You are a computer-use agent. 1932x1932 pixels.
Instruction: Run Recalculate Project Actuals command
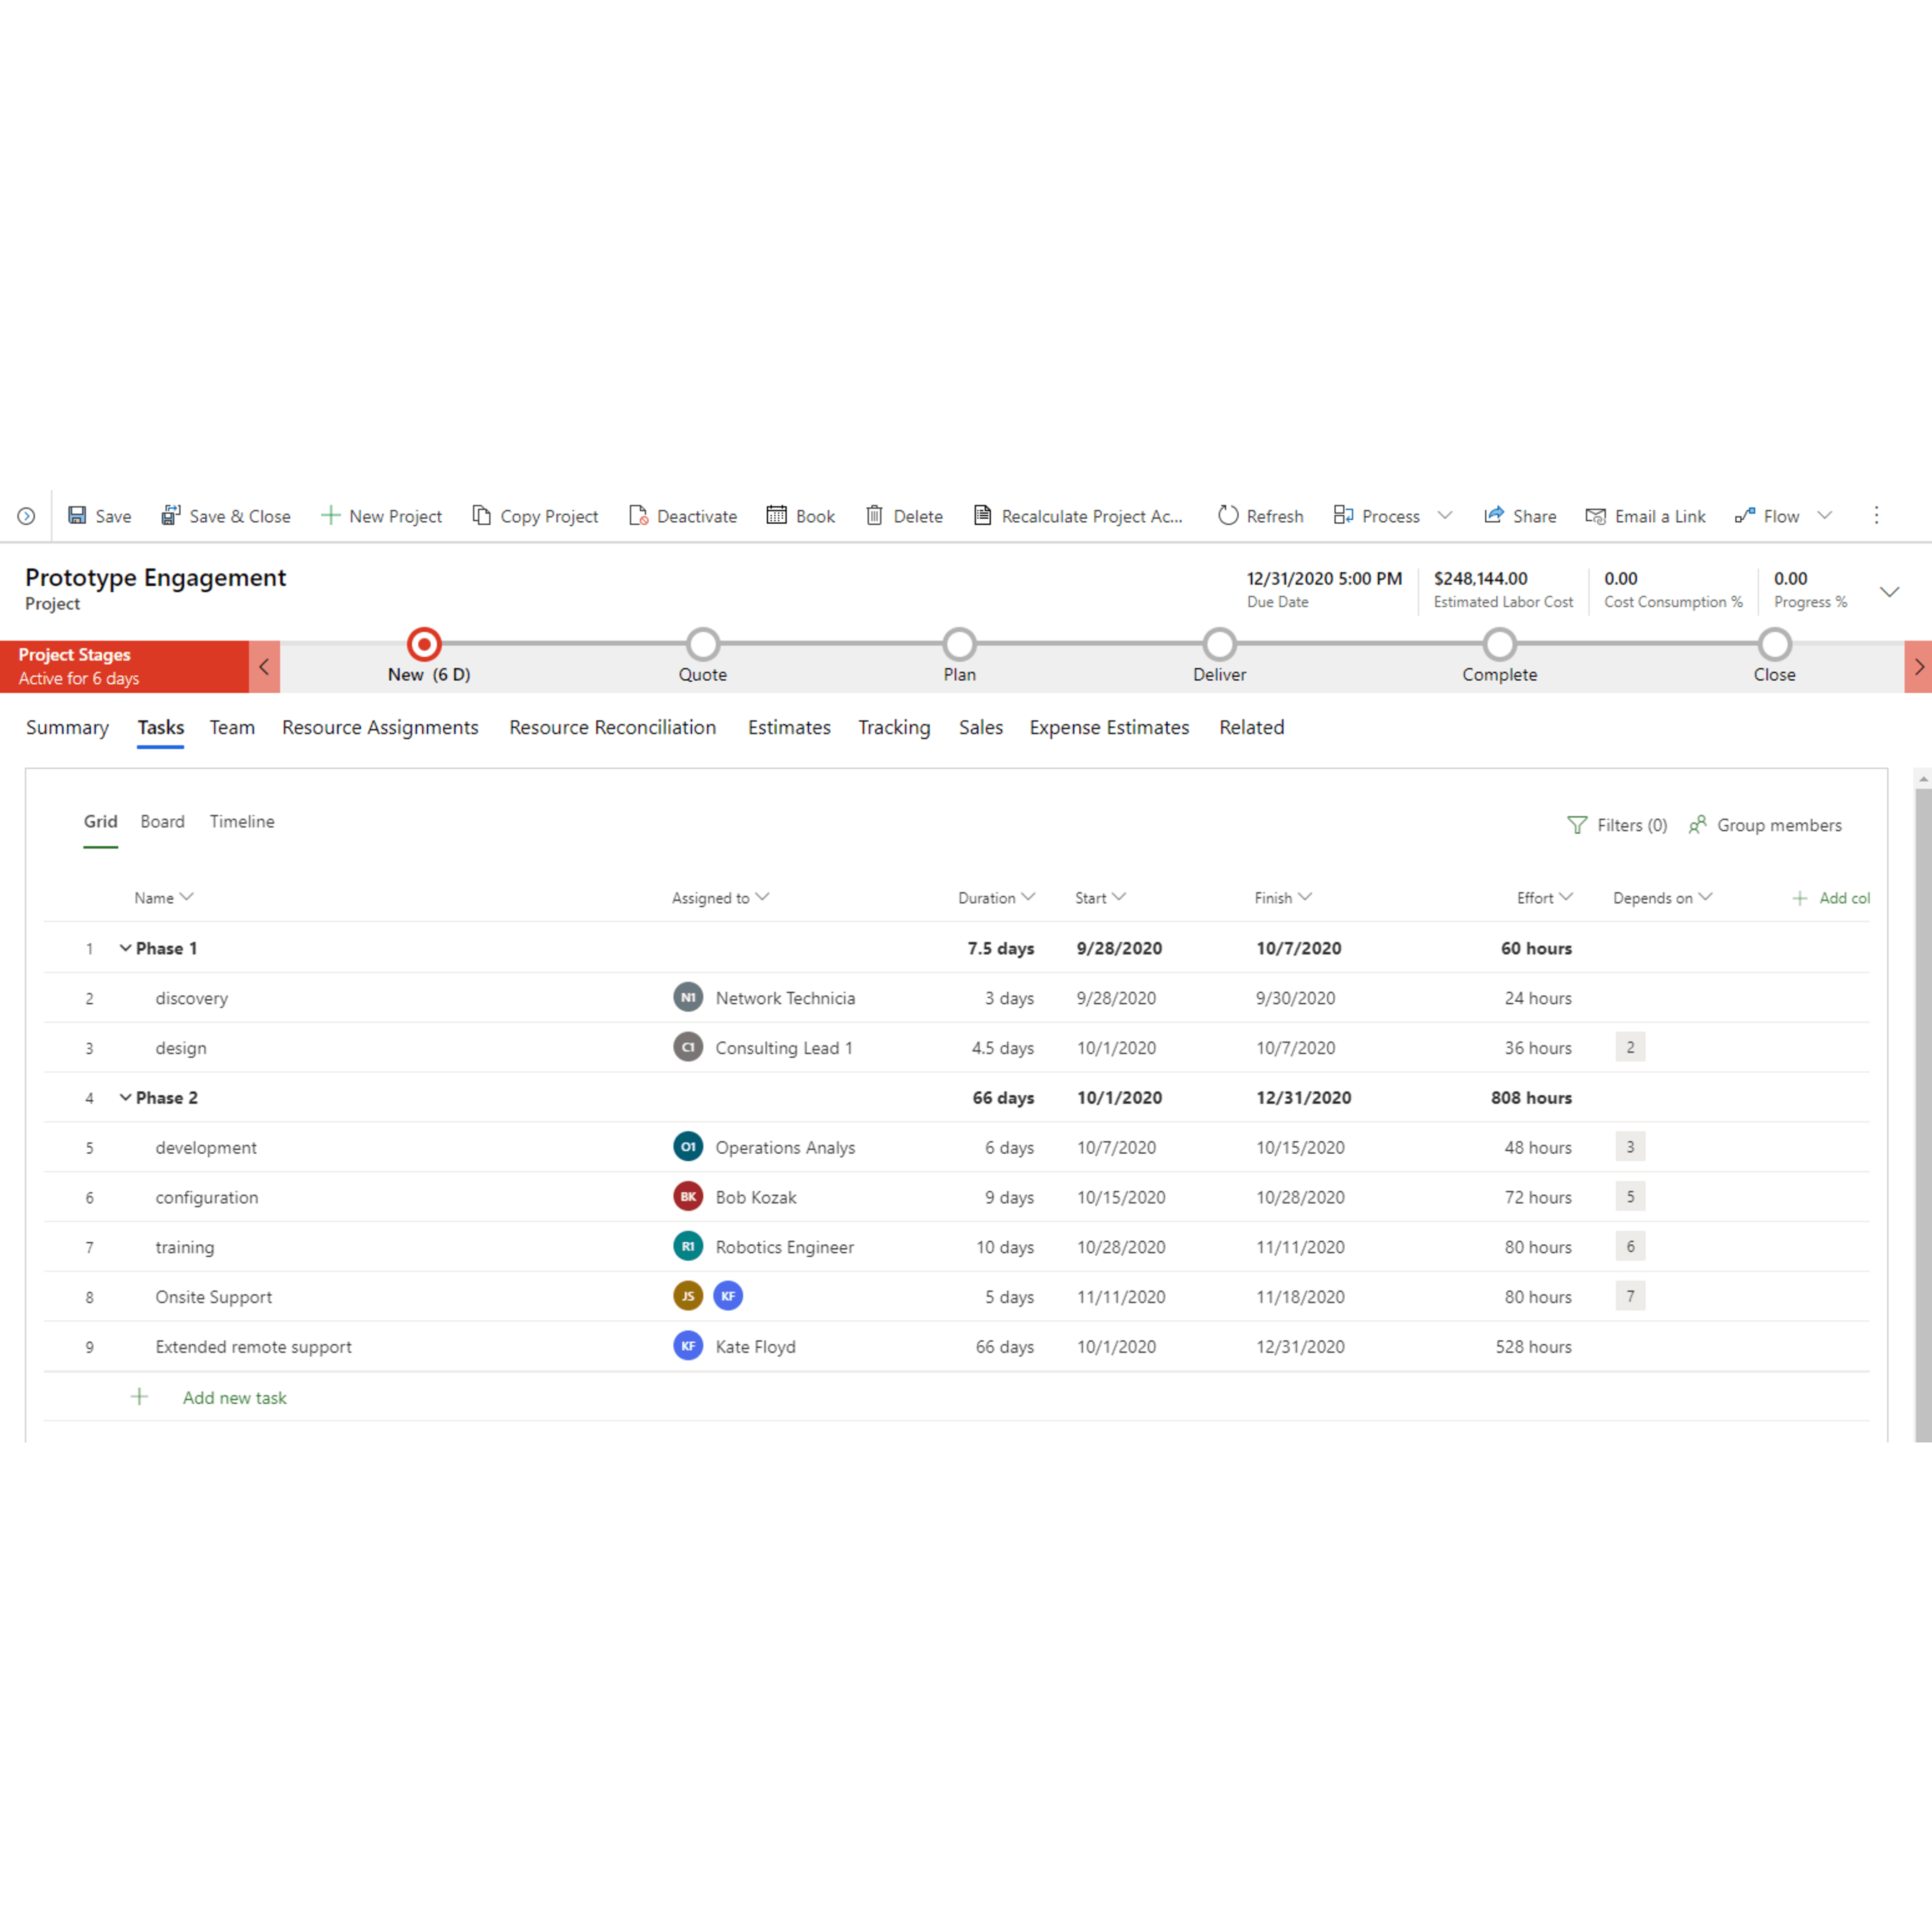click(x=1078, y=516)
